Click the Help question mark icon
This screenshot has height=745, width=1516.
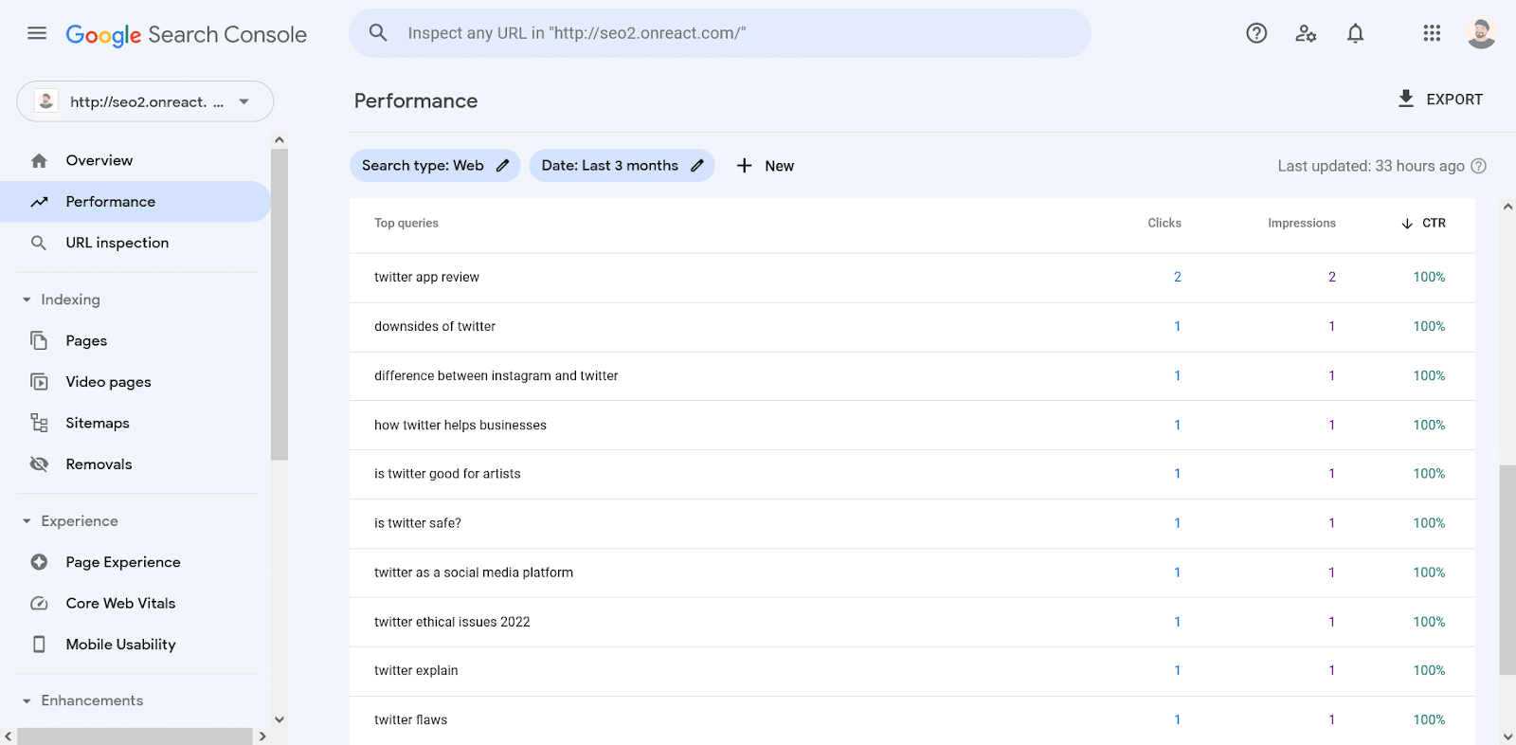coord(1256,33)
